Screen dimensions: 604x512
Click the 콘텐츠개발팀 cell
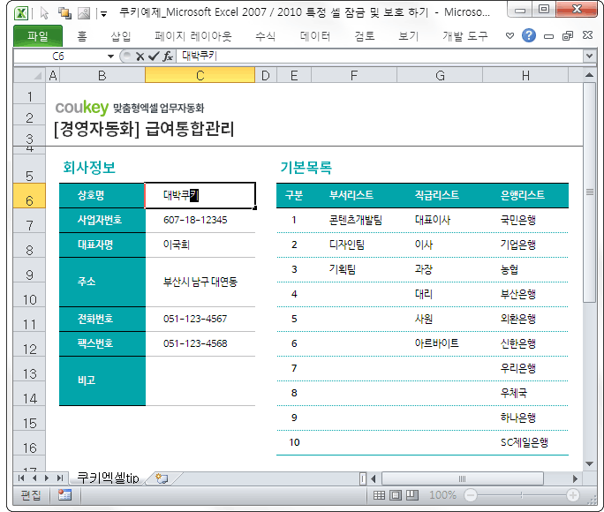356,220
